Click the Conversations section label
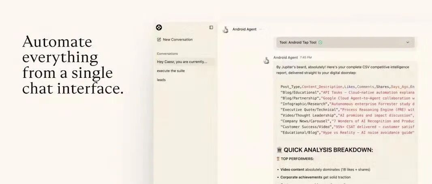432x184 pixels. (167, 54)
